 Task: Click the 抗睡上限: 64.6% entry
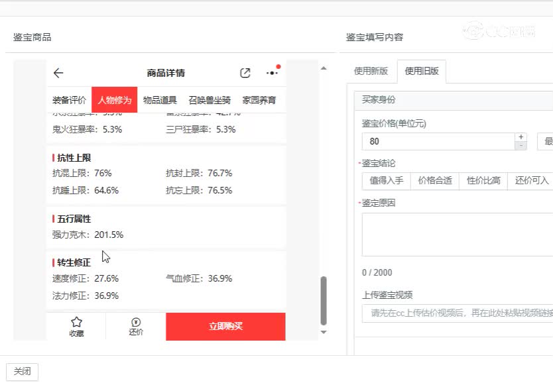[x=86, y=191]
